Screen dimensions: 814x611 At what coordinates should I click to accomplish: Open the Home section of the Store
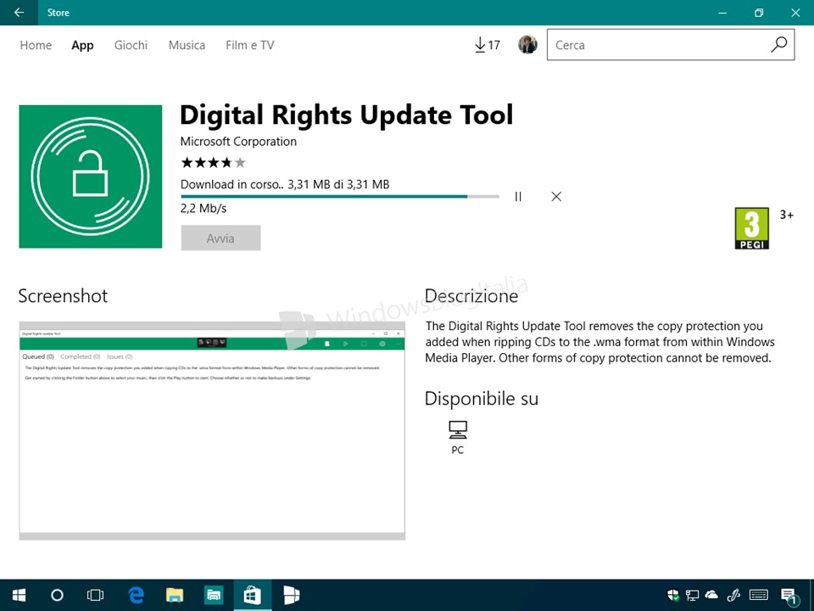click(36, 45)
